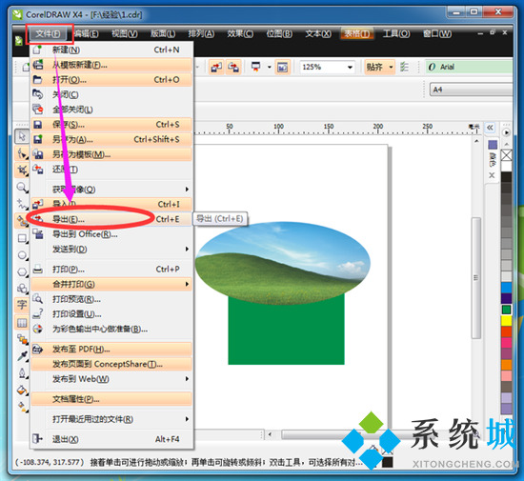Open the Application Launcher dropdown arrow

point(269,67)
